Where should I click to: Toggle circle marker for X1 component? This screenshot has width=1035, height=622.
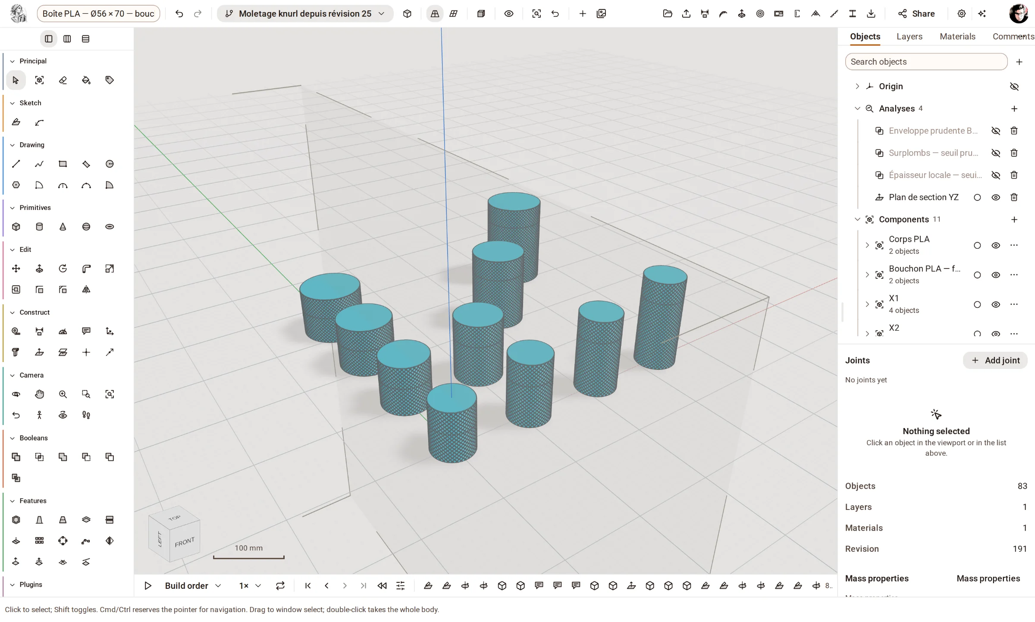(977, 304)
